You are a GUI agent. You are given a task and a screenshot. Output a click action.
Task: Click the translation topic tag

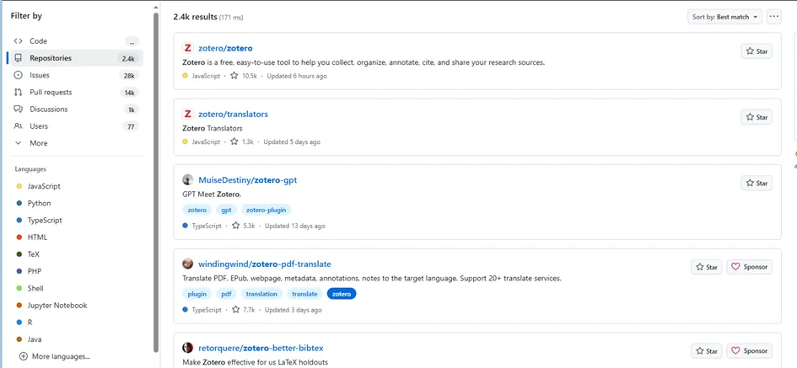point(261,294)
